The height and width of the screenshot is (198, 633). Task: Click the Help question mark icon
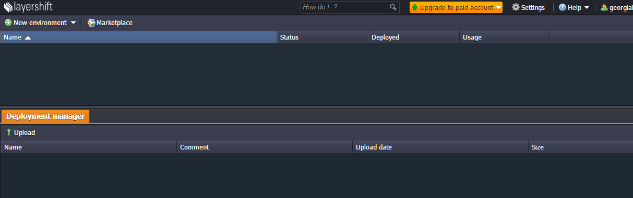click(x=562, y=7)
